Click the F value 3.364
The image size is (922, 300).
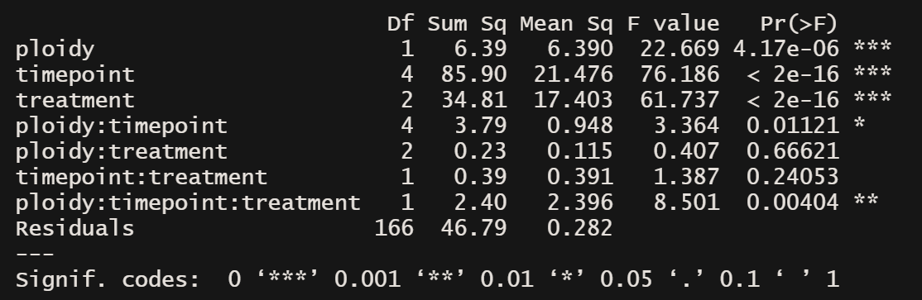(686, 126)
